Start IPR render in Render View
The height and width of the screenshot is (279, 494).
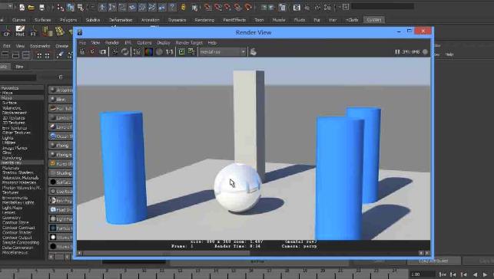pos(115,52)
